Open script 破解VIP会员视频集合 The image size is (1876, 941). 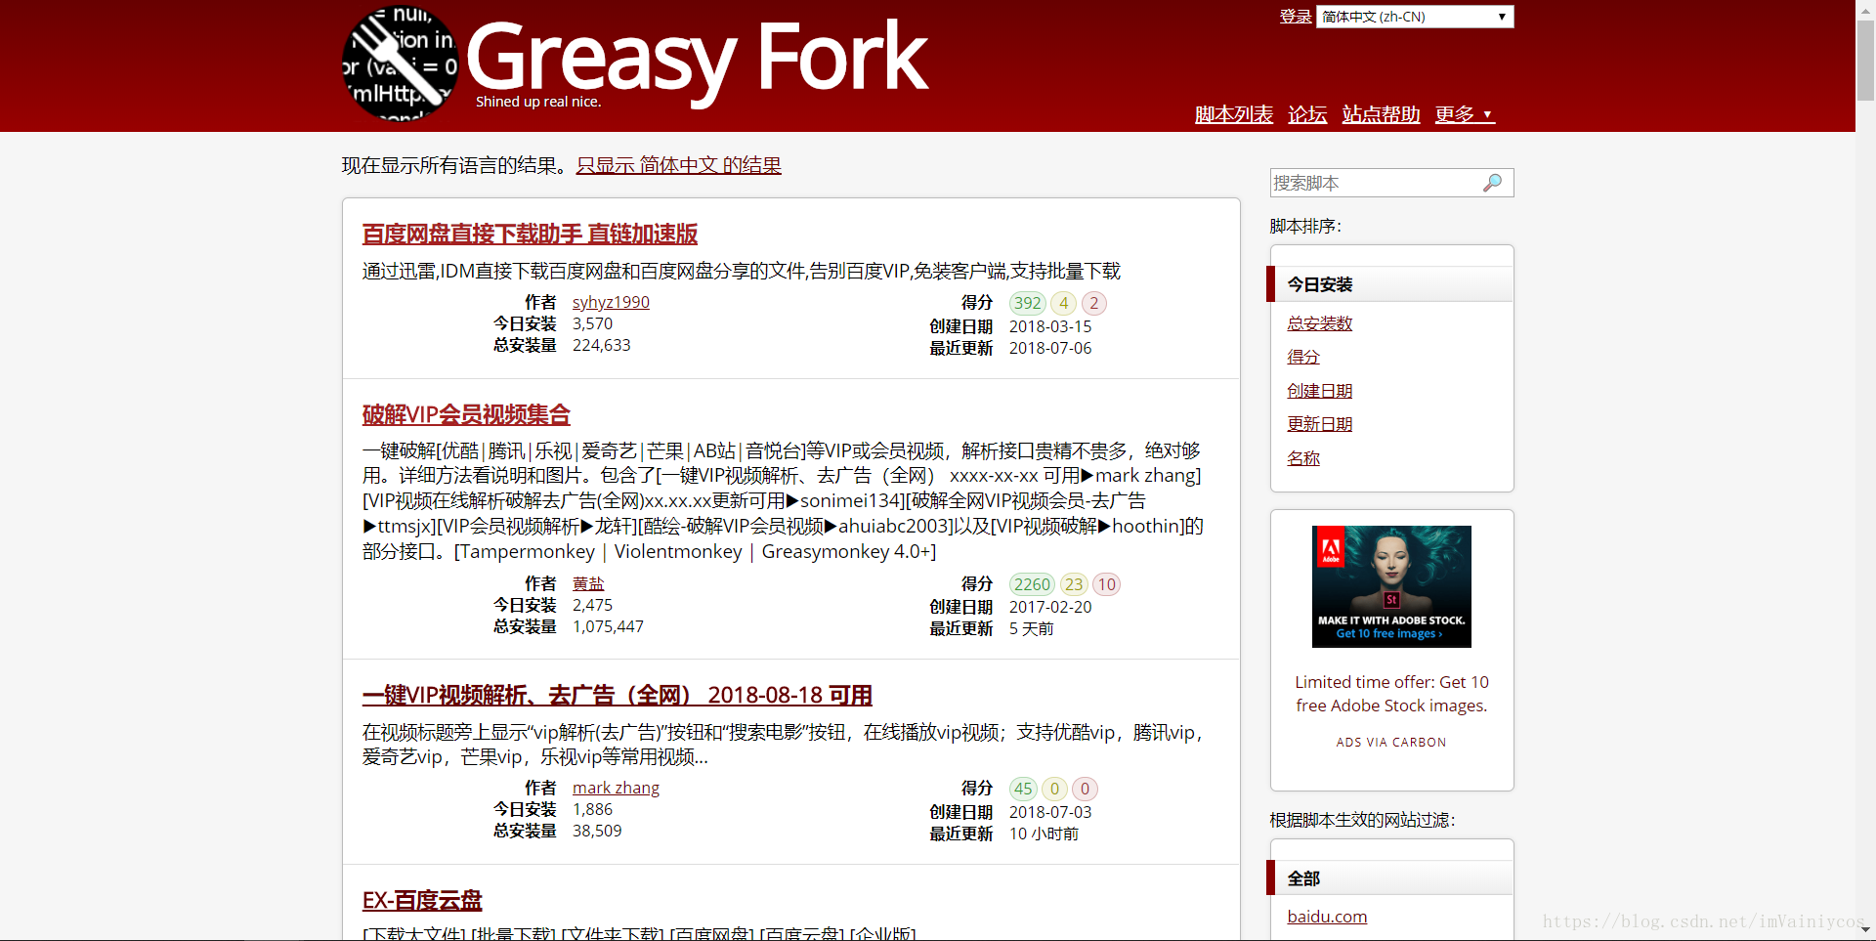466,414
